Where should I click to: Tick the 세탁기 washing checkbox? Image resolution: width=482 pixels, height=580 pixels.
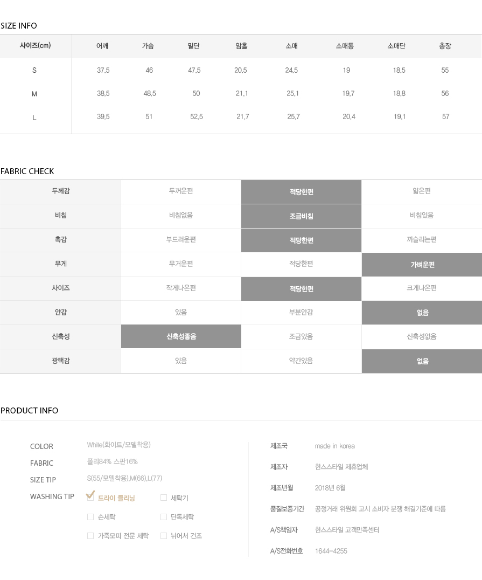pos(164,498)
